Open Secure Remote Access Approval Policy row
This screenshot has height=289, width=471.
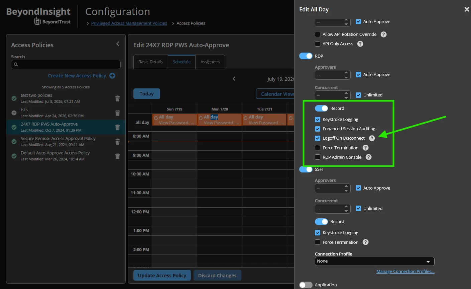pos(66,142)
